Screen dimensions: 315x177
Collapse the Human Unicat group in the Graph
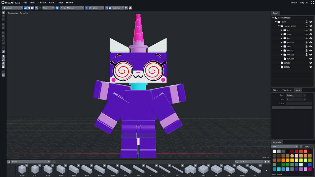pos(279,26)
